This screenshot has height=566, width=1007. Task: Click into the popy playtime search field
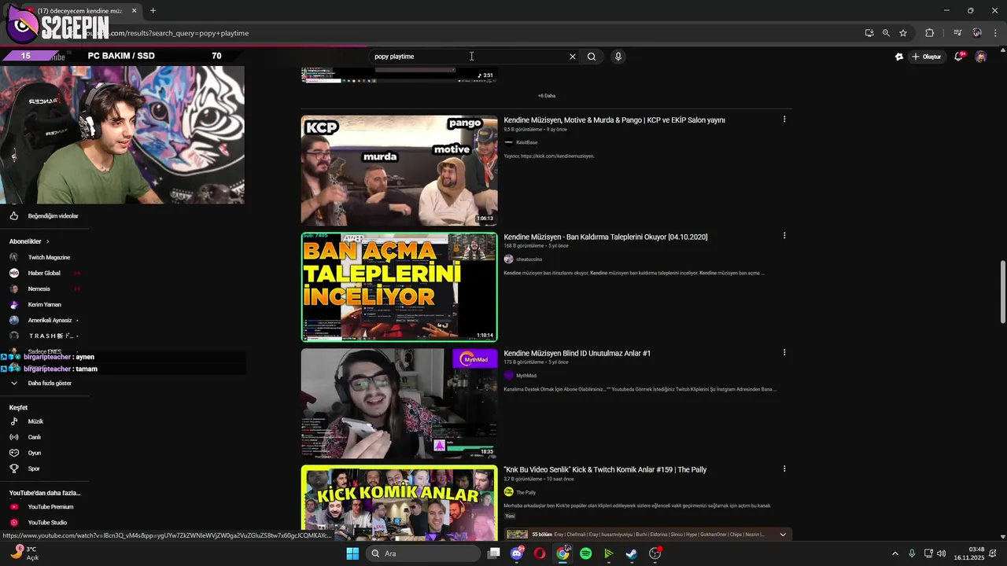[468, 57]
